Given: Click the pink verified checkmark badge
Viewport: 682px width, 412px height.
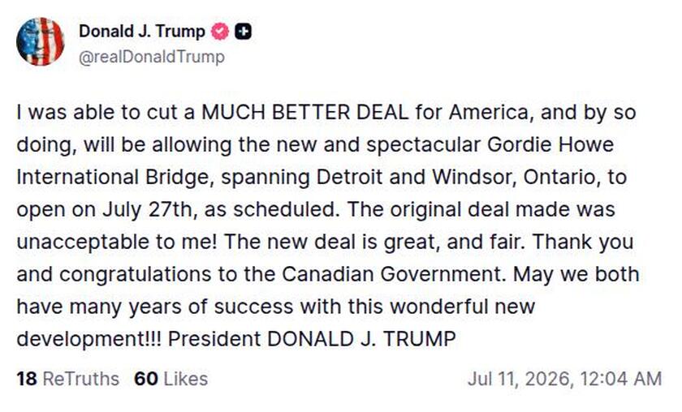Looking at the screenshot, I should click(x=220, y=32).
